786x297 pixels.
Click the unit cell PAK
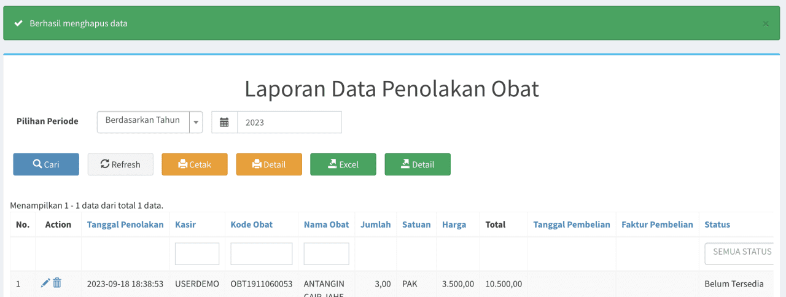click(410, 284)
